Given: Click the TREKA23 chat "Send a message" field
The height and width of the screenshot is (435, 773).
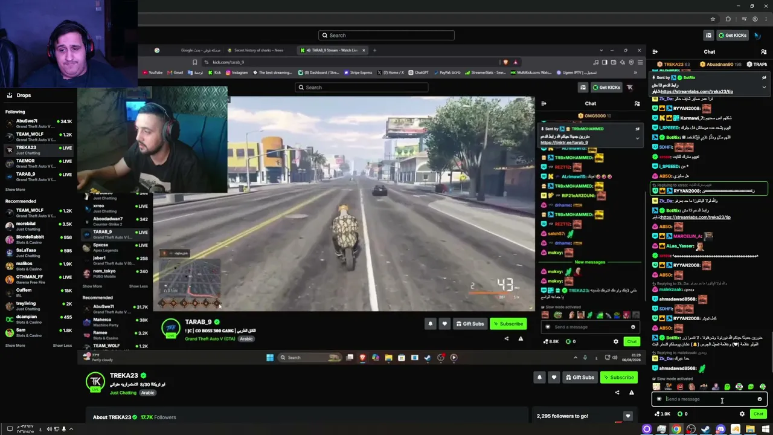Looking at the screenshot, I should tap(710, 399).
